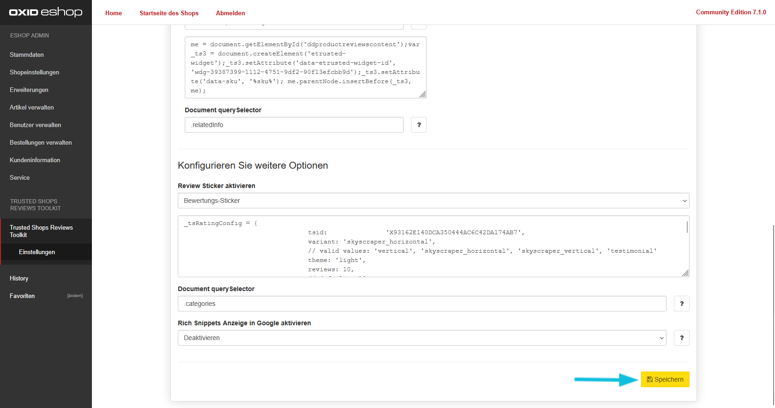
Task: Click the Konfigurieren Sie weitere Optionen heading
Action: point(253,165)
